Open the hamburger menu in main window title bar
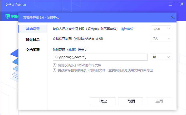186x115 pixels. tap(170, 4)
